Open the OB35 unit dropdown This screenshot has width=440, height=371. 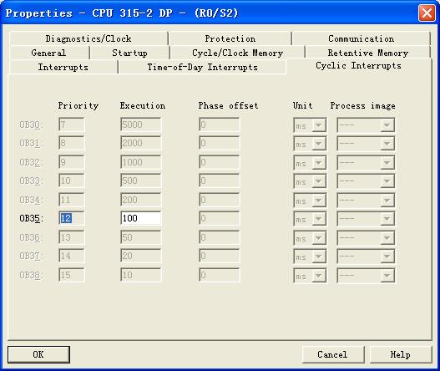coord(310,219)
